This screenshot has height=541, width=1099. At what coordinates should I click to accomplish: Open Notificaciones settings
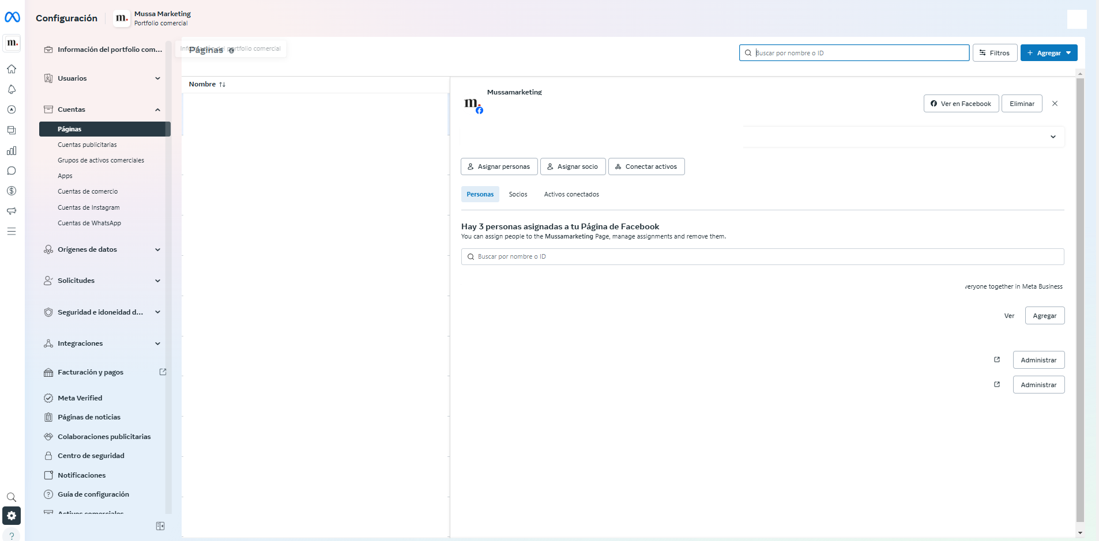pyautogui.click(x=75, y=475)
